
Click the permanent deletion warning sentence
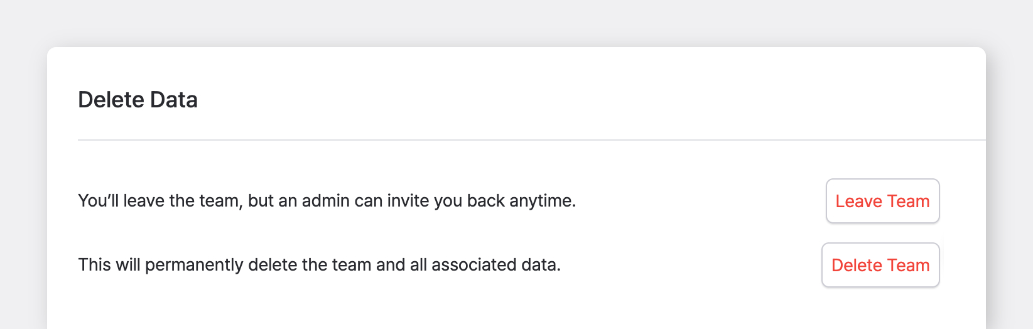(319, 265)
